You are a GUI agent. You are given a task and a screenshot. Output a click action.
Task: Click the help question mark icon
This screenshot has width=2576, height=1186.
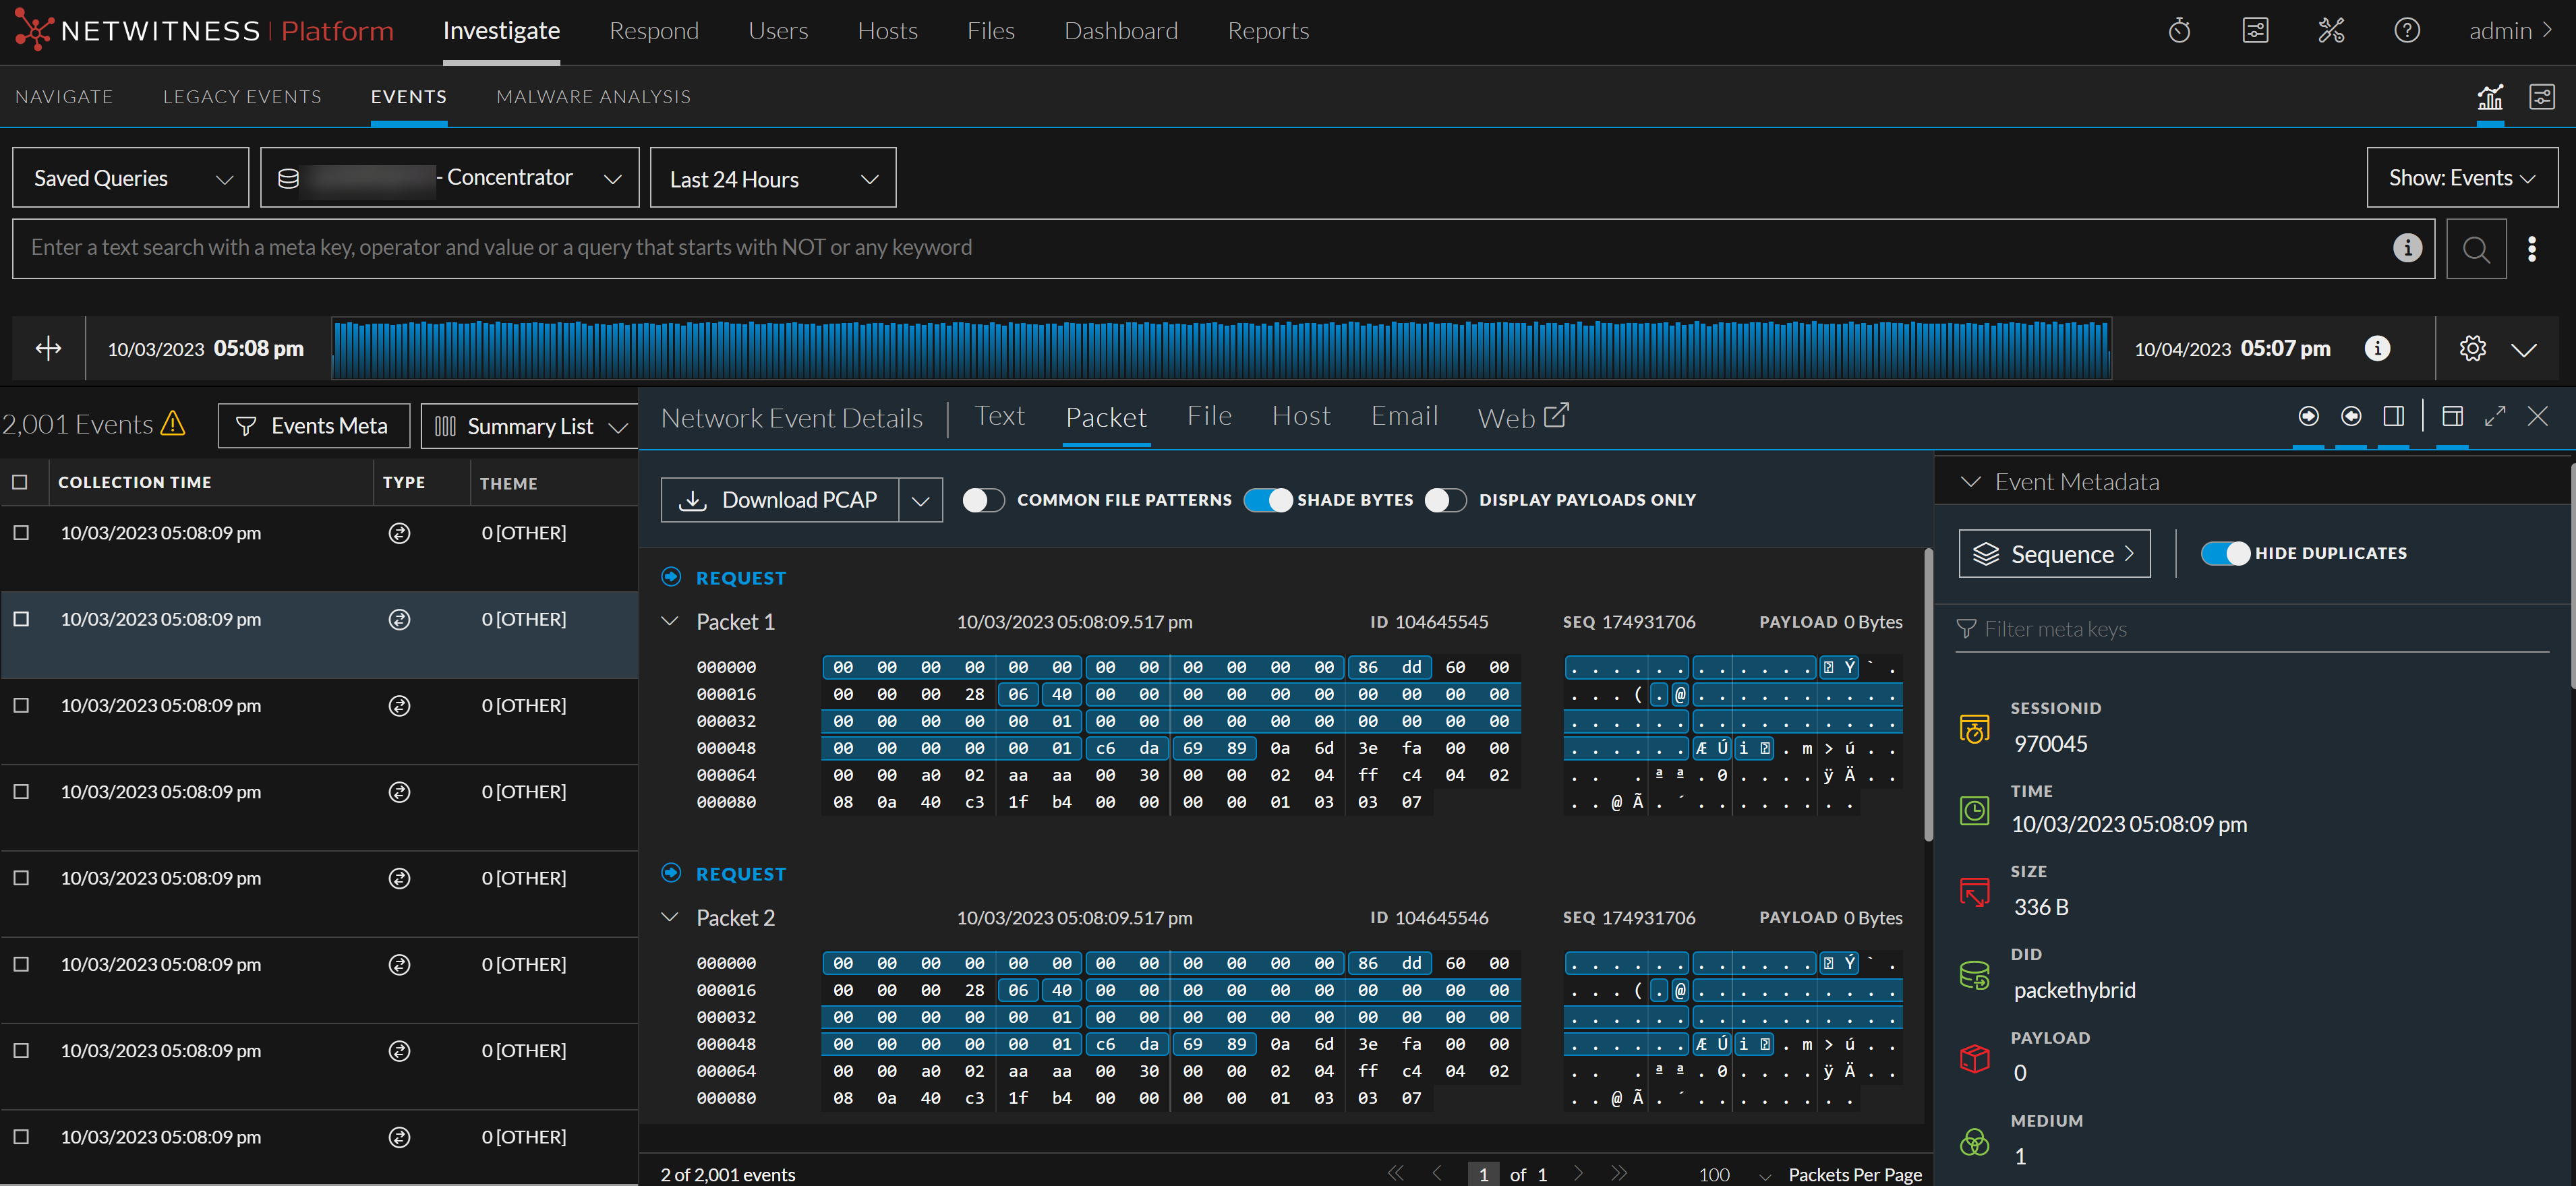pos(2406,31)
